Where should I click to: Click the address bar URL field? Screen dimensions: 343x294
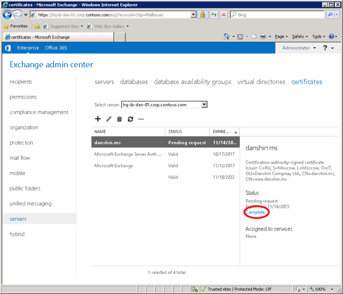point(114,15)
